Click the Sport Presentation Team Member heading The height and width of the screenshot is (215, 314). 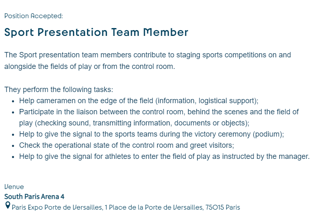pos(96,32)
